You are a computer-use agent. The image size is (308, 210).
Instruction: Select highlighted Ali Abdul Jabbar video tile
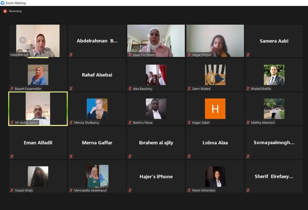coord(38,109)
